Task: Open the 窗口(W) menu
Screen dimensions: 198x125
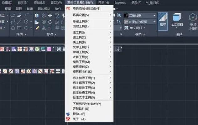Action: (56, 2)
